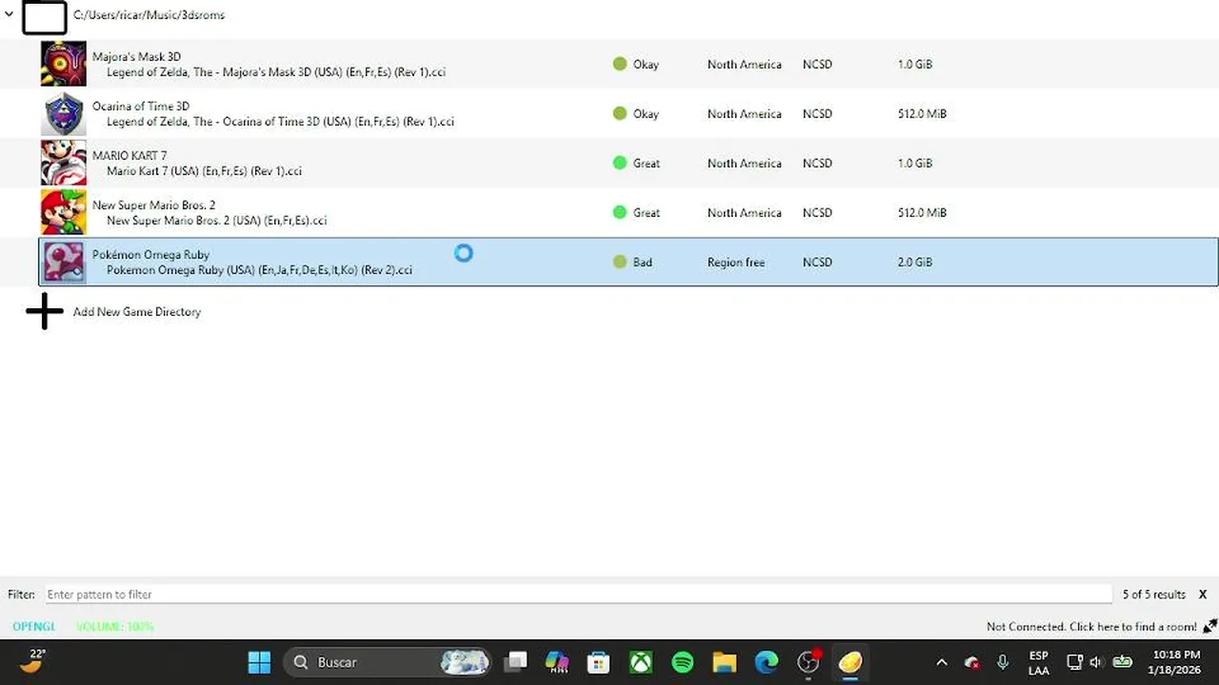Click the VOLUME: 100% status indicator
This screenshot has height=685, width=1219.
point(114,627)
